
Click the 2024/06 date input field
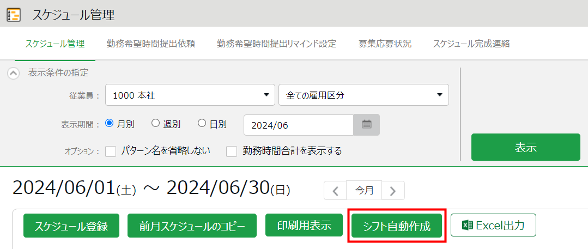point(298,125)
